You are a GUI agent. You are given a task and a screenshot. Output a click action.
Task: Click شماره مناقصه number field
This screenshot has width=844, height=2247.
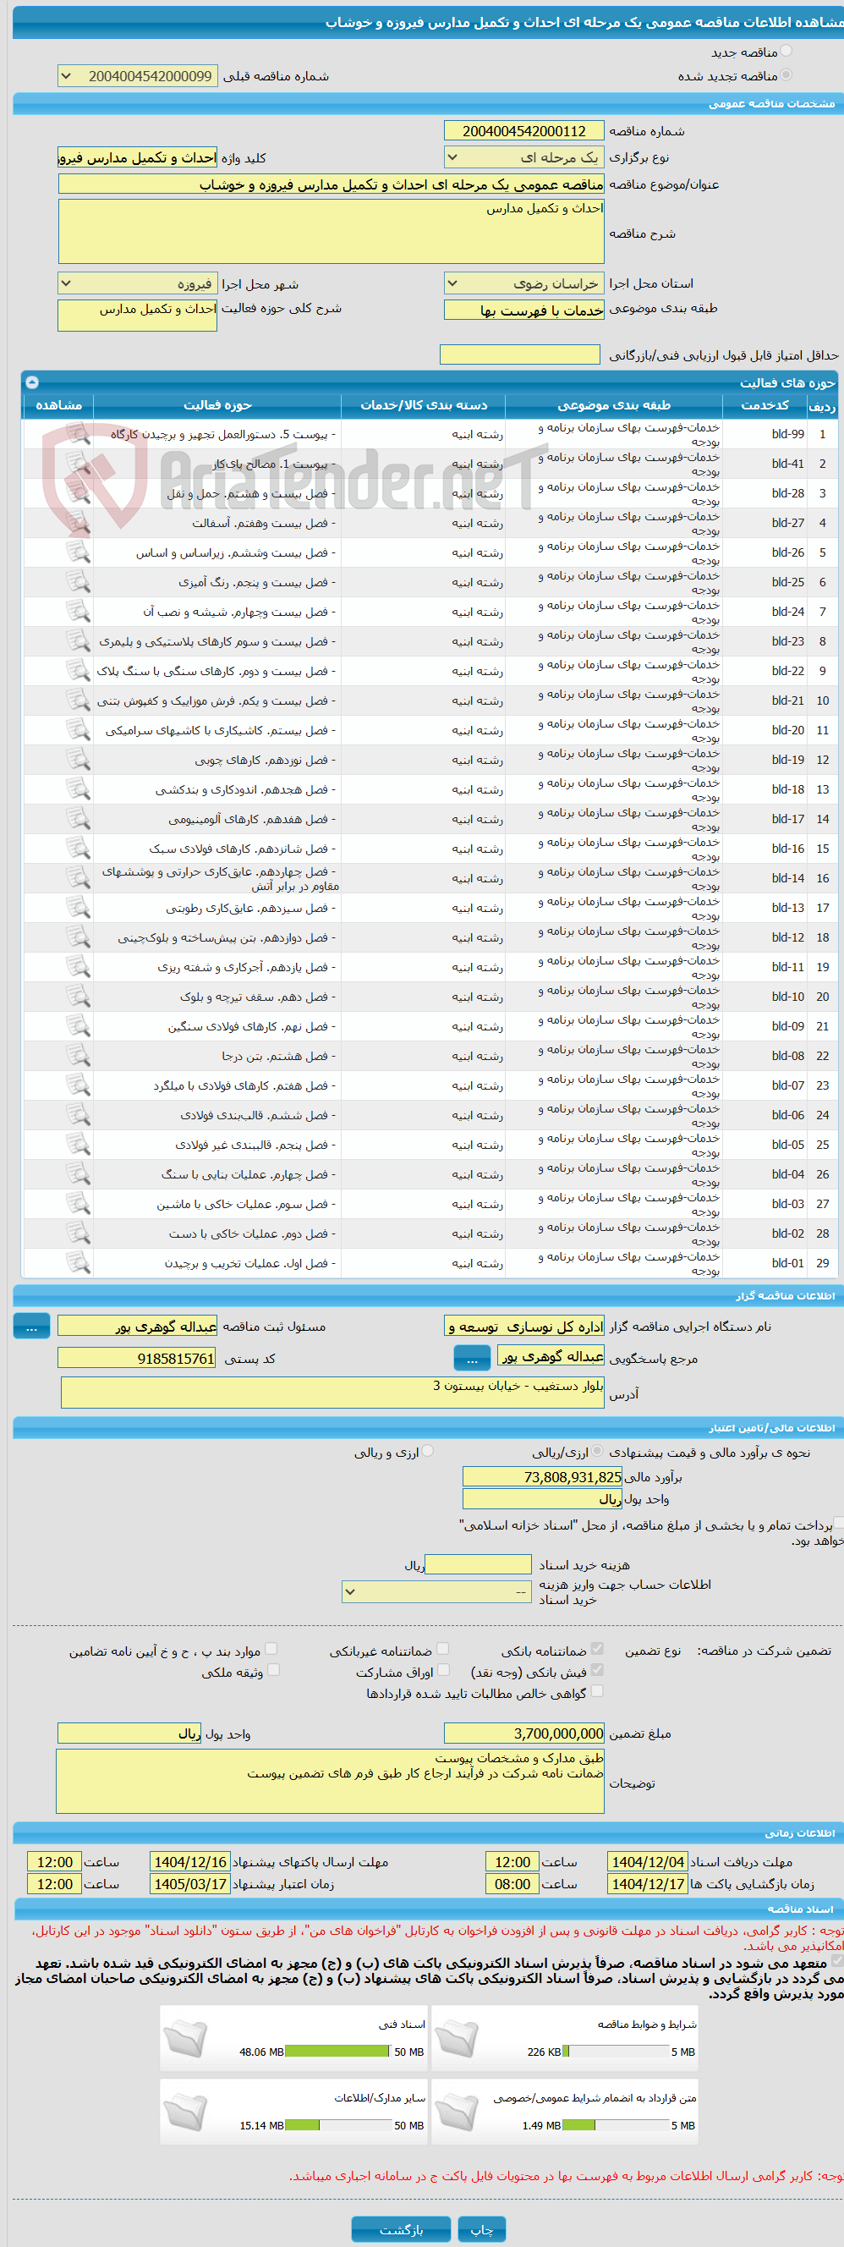pos(524,131)
